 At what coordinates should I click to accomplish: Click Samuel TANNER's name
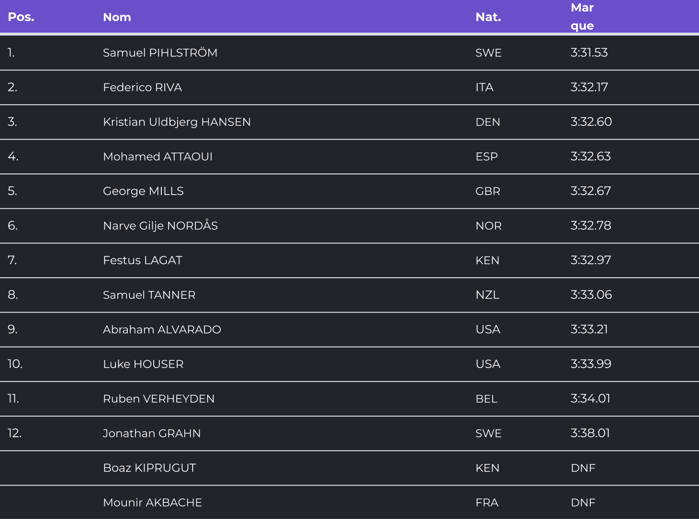[149, 295]
